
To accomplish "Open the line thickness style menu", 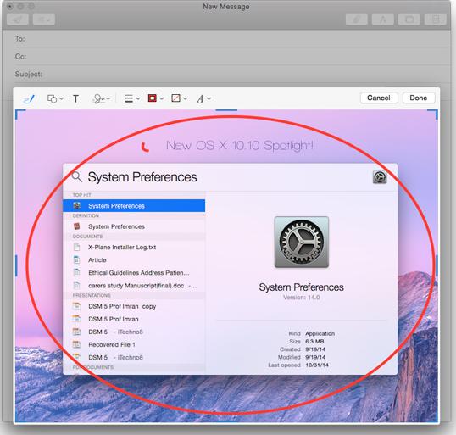I will [x=132, y=99].
